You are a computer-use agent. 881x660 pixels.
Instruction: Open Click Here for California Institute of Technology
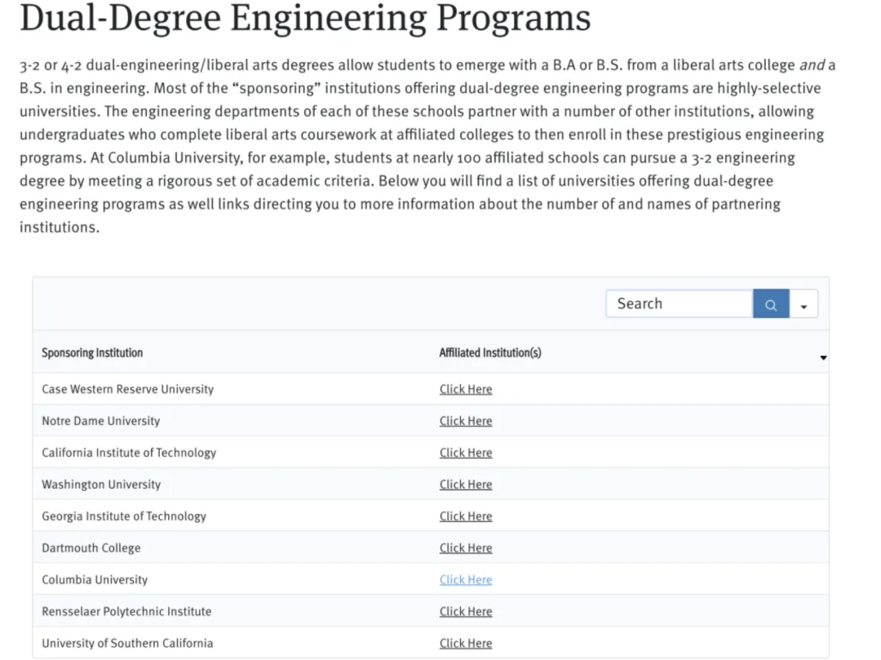click(x=466, y=453)
